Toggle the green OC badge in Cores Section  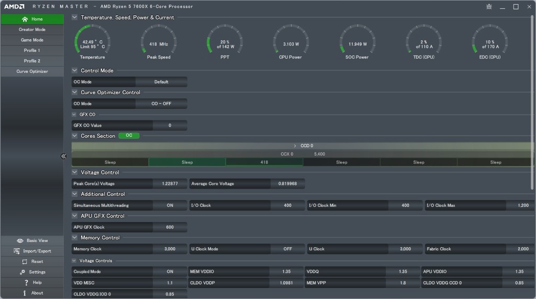tap(129, 136)
